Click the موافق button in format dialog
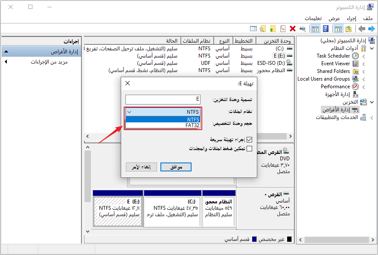The width and height of the screenshot is (378, 255). (176, 167)
